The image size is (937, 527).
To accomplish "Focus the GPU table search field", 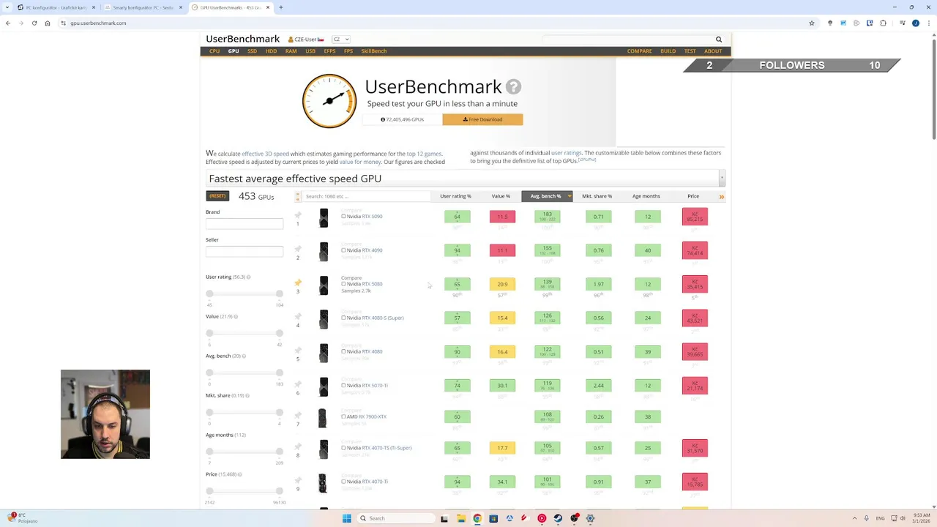I will pos(367,196).
